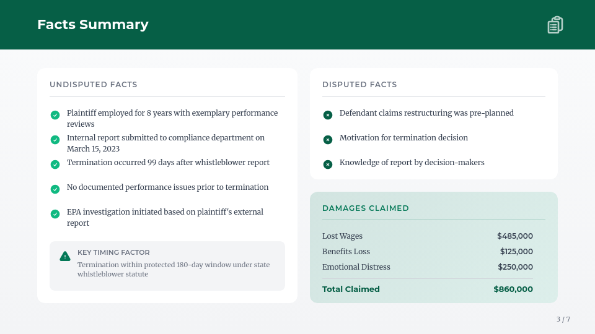Click the warning triangle icon in Key Timing Factor
This screenshot has height=334, width=595.
tap(65, 256)
